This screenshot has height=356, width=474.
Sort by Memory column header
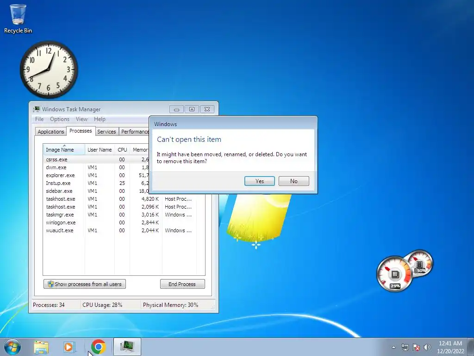point(140,150)
